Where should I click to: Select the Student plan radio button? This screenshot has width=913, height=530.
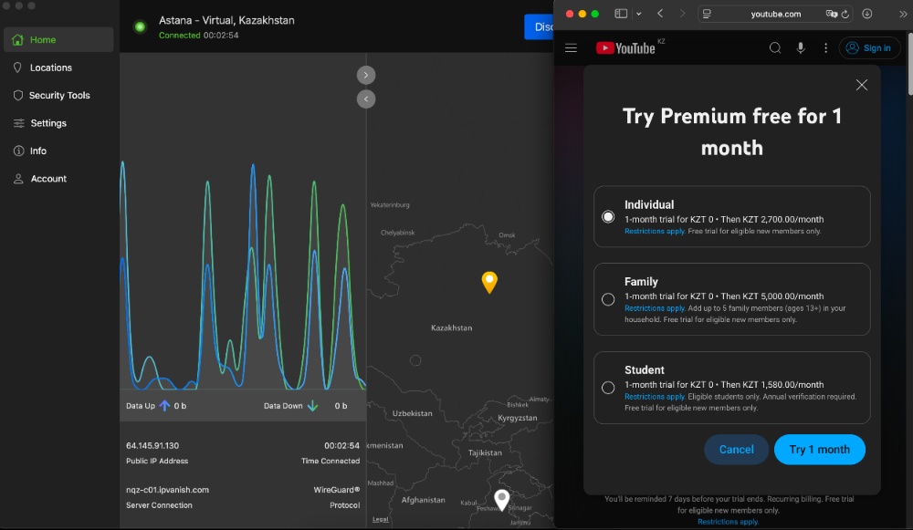coord(608,388)
